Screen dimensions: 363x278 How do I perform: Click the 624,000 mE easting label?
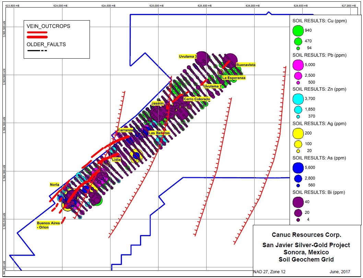[x=60, y=5]
